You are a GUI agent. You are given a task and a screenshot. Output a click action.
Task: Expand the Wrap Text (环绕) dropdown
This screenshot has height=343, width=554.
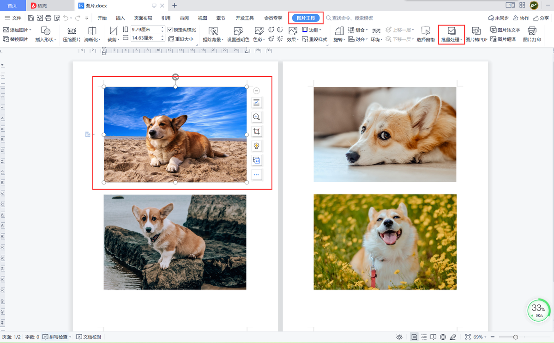(x=376, y=40)
